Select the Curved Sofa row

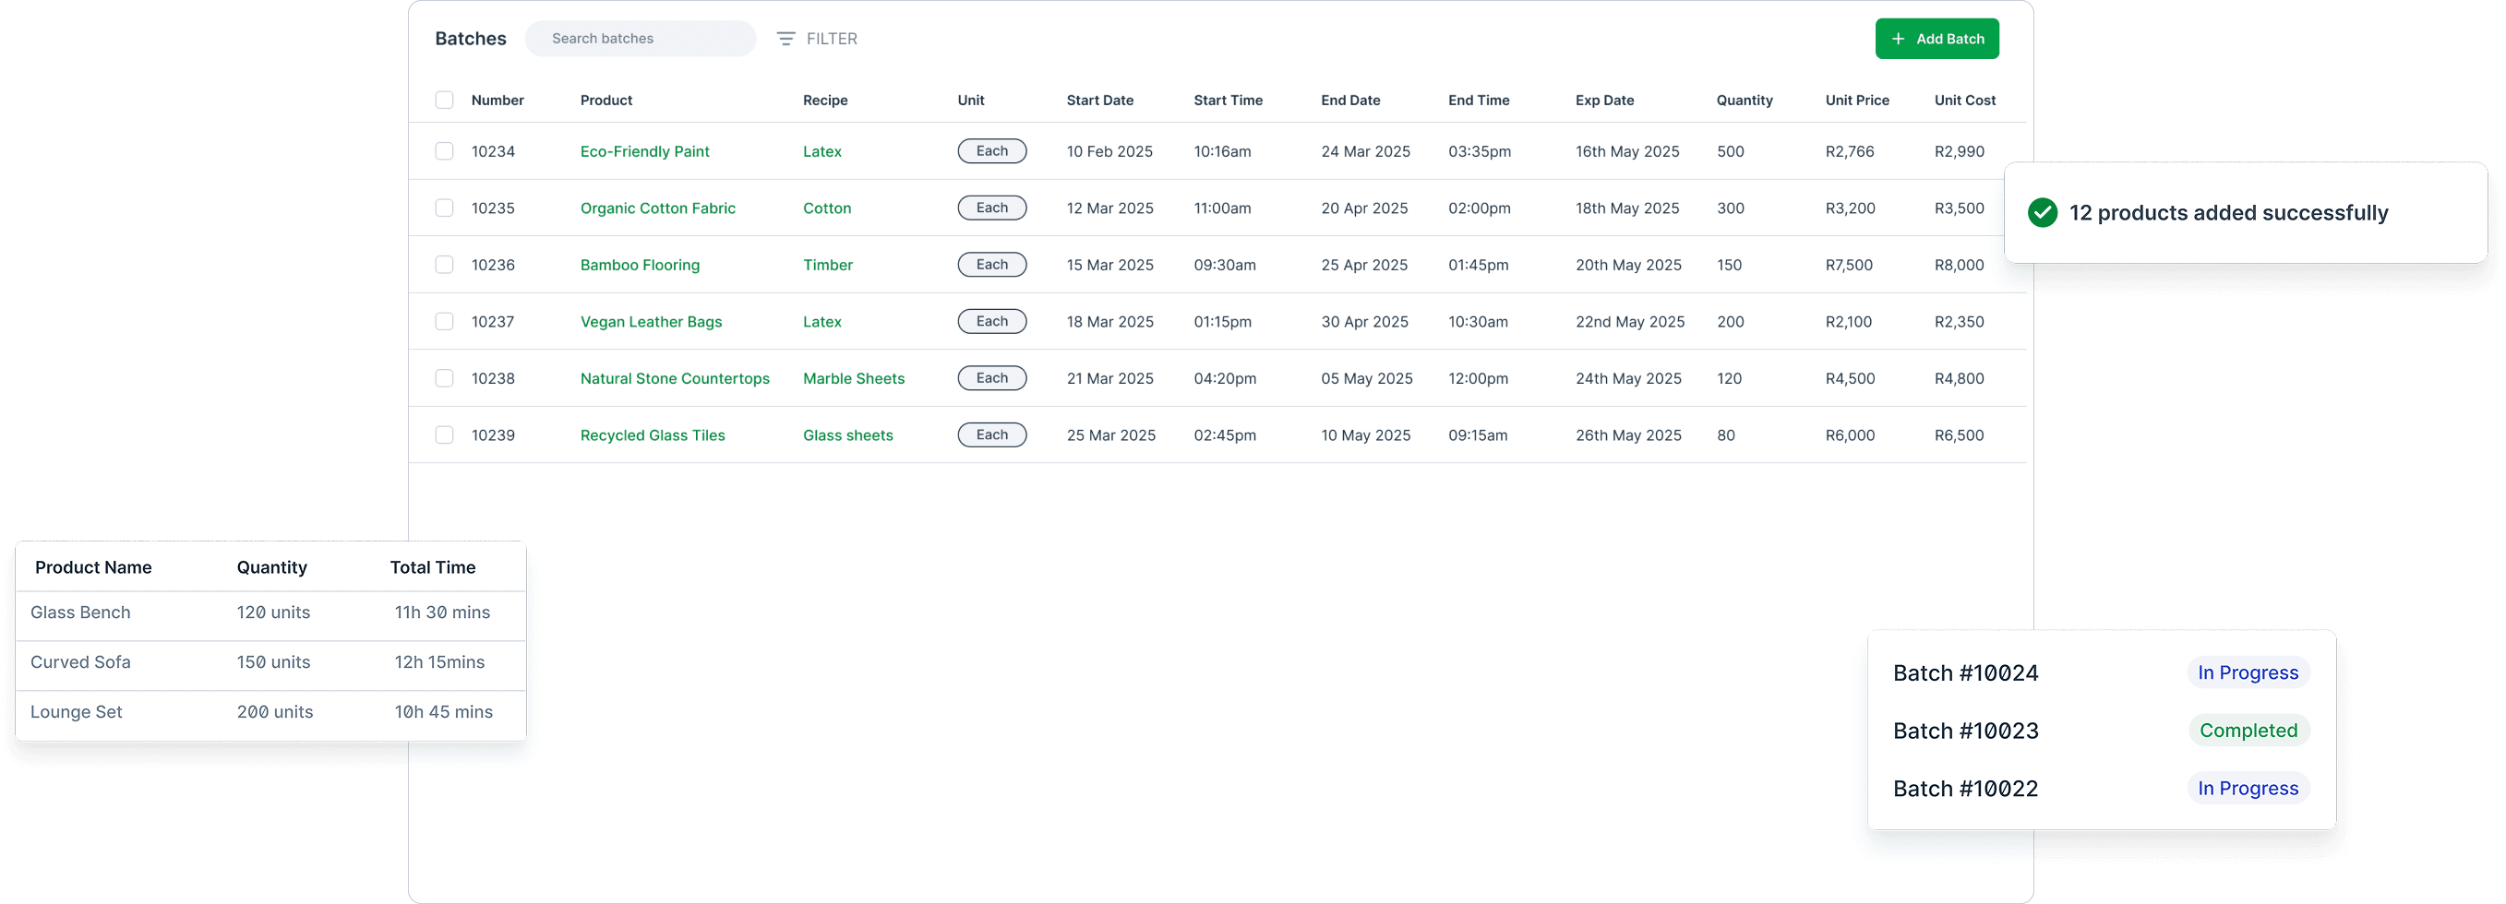[x=270, y=663]
